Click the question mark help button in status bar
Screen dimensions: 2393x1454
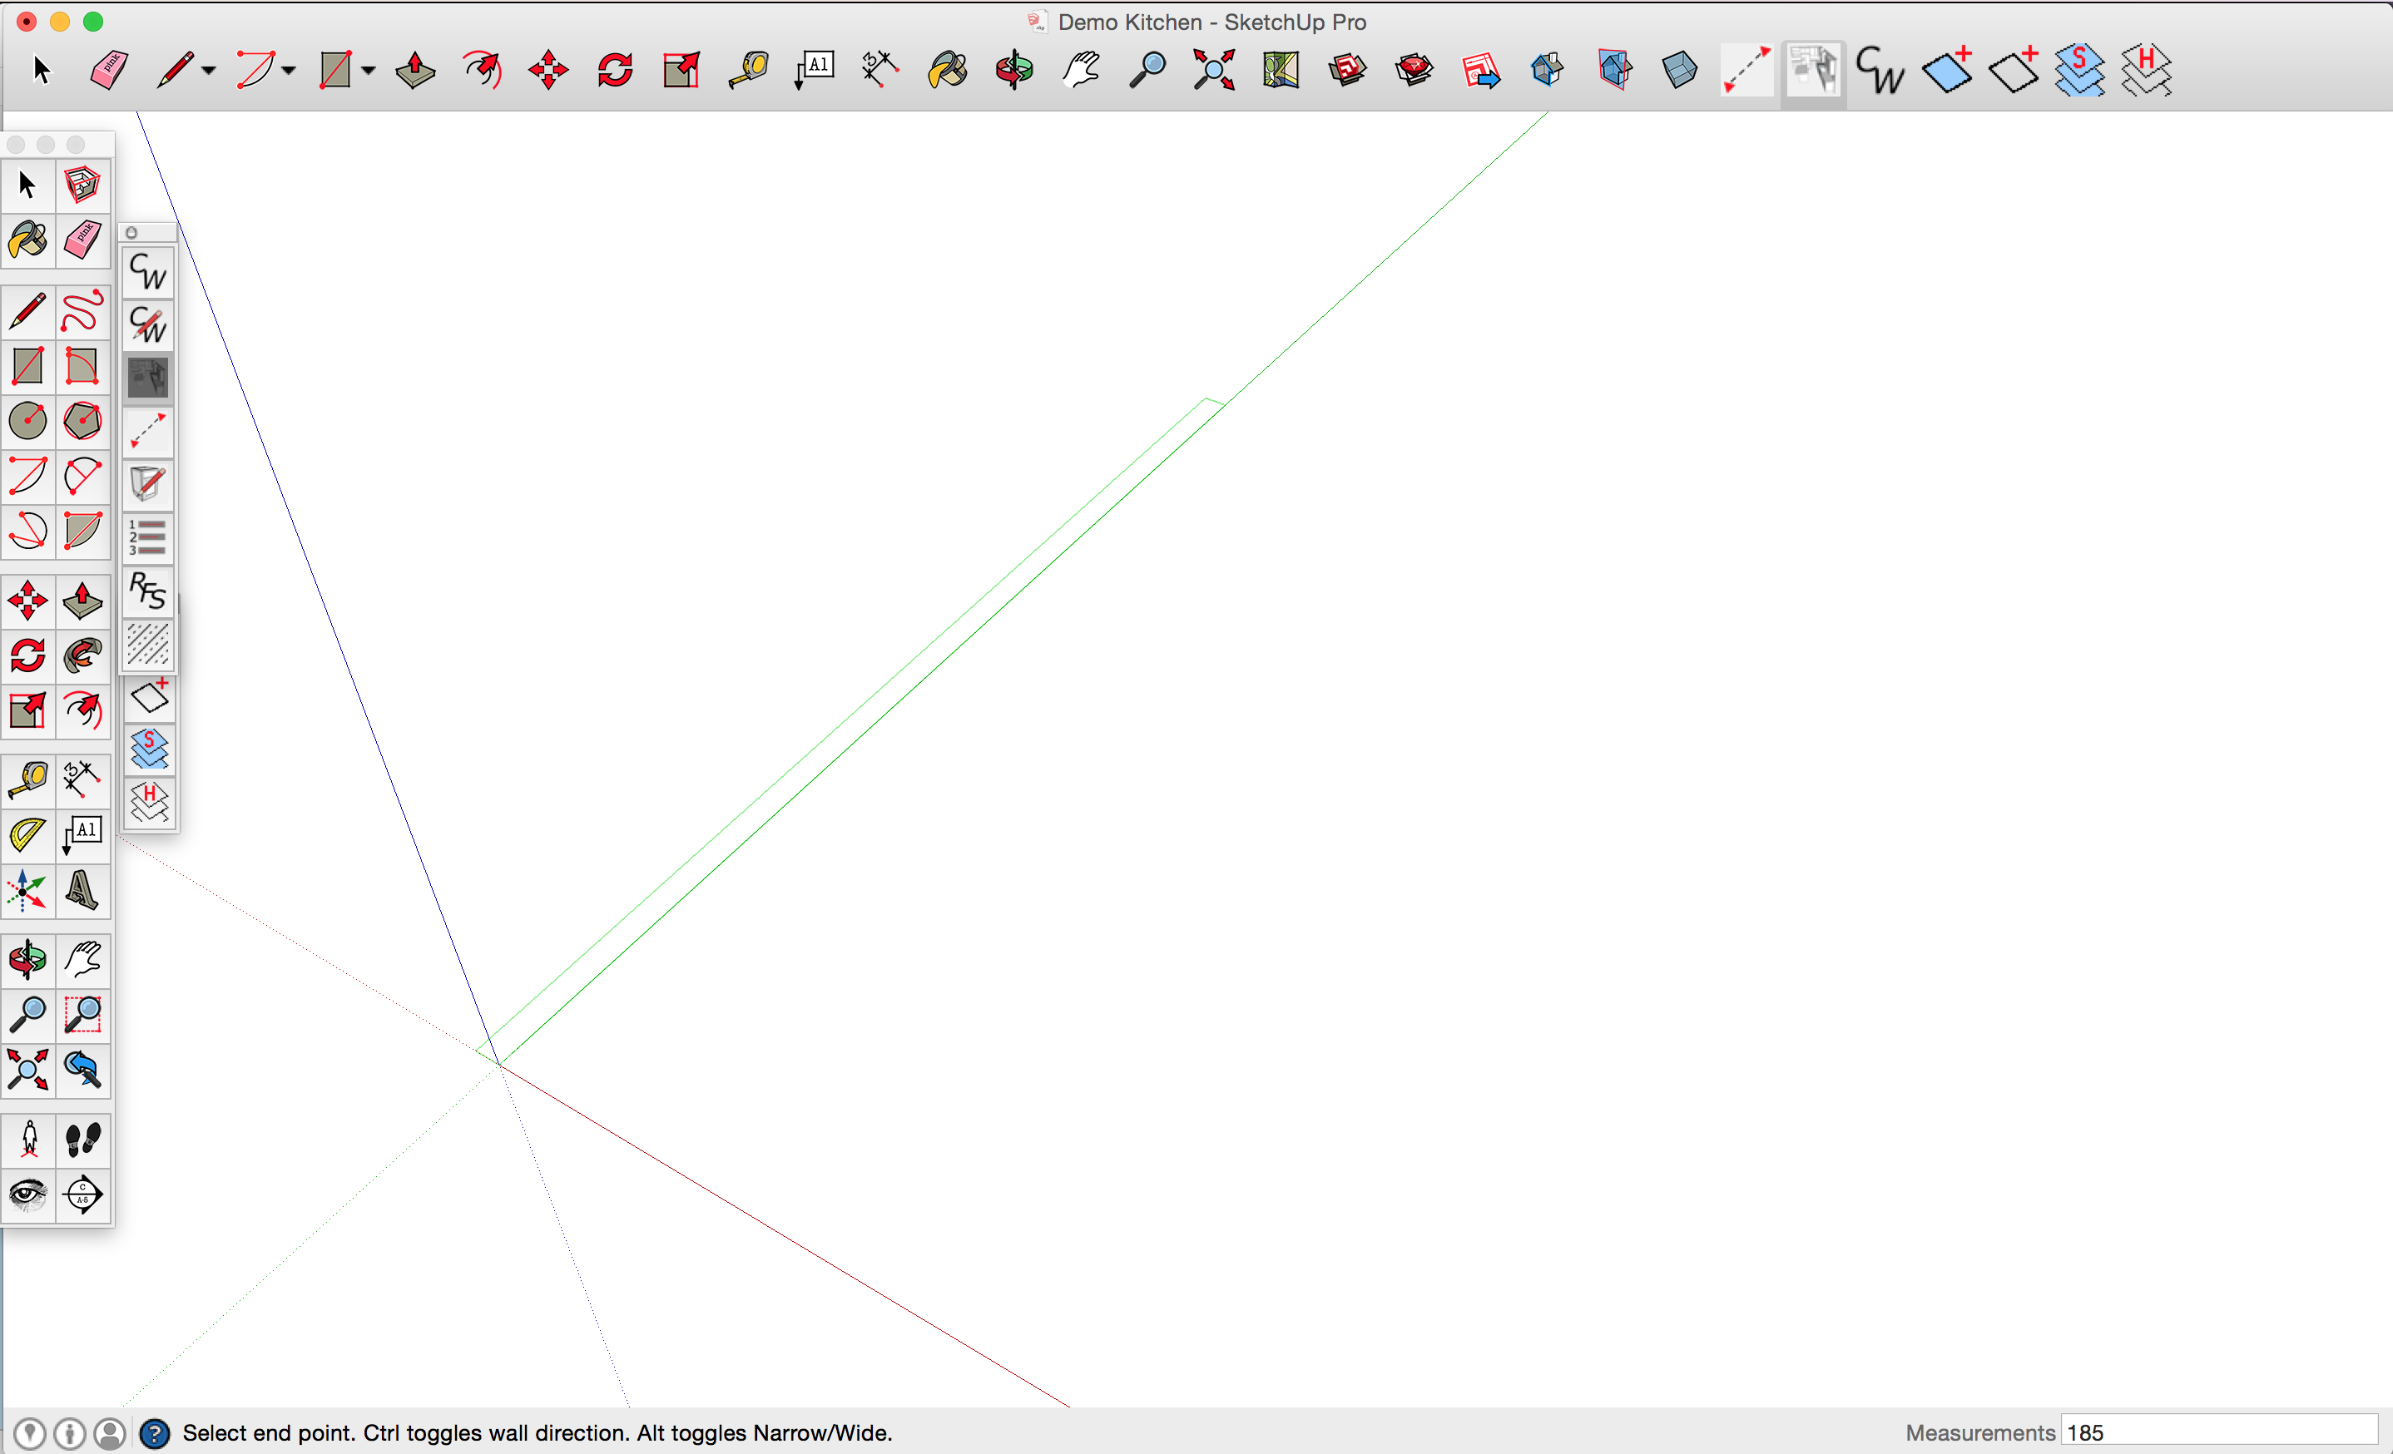point(155,1432)
